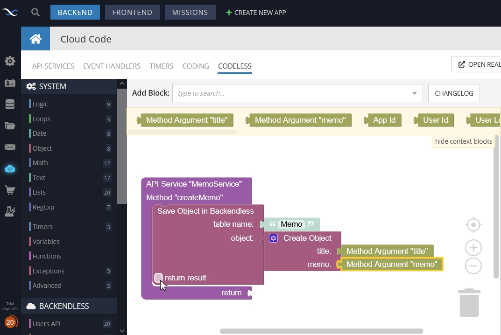Open Object block category
The height and width of the screenshot is (335, 501).
pyautogui.click(x=70, y=148)
